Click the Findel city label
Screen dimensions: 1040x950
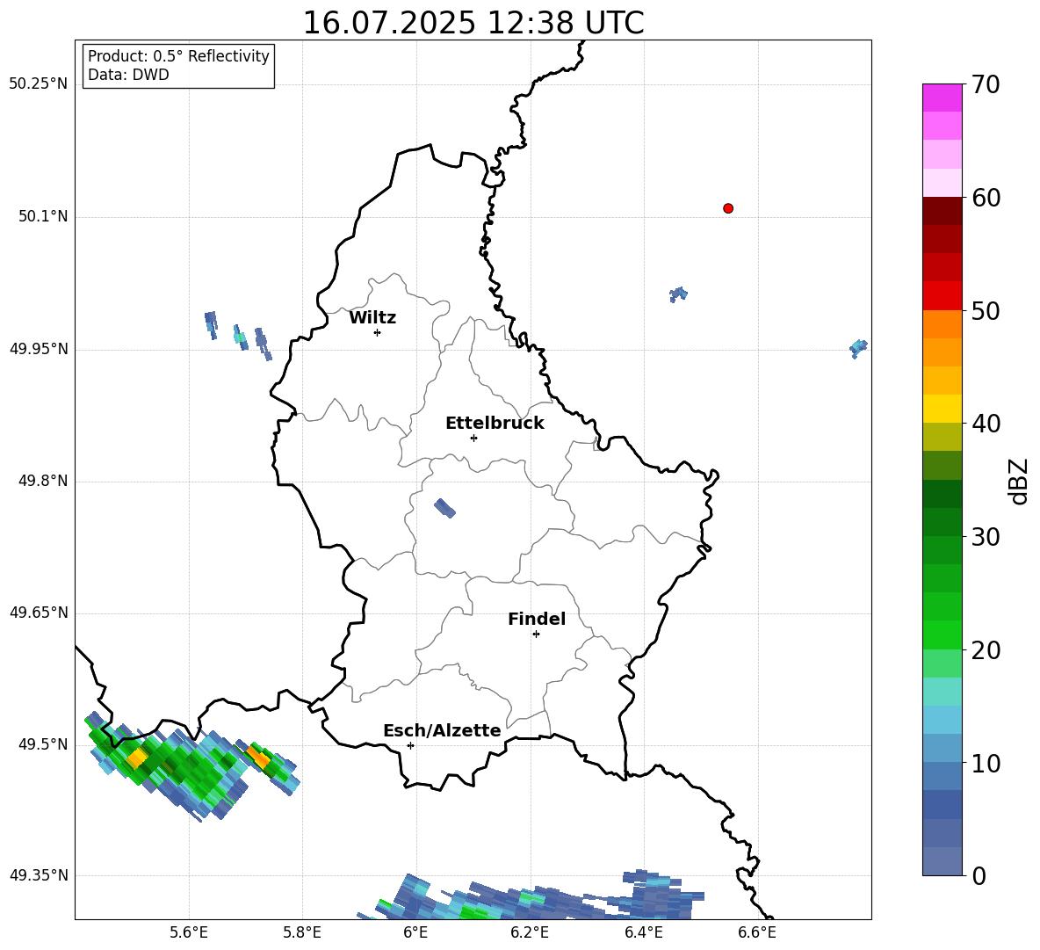tap(537, 619)
